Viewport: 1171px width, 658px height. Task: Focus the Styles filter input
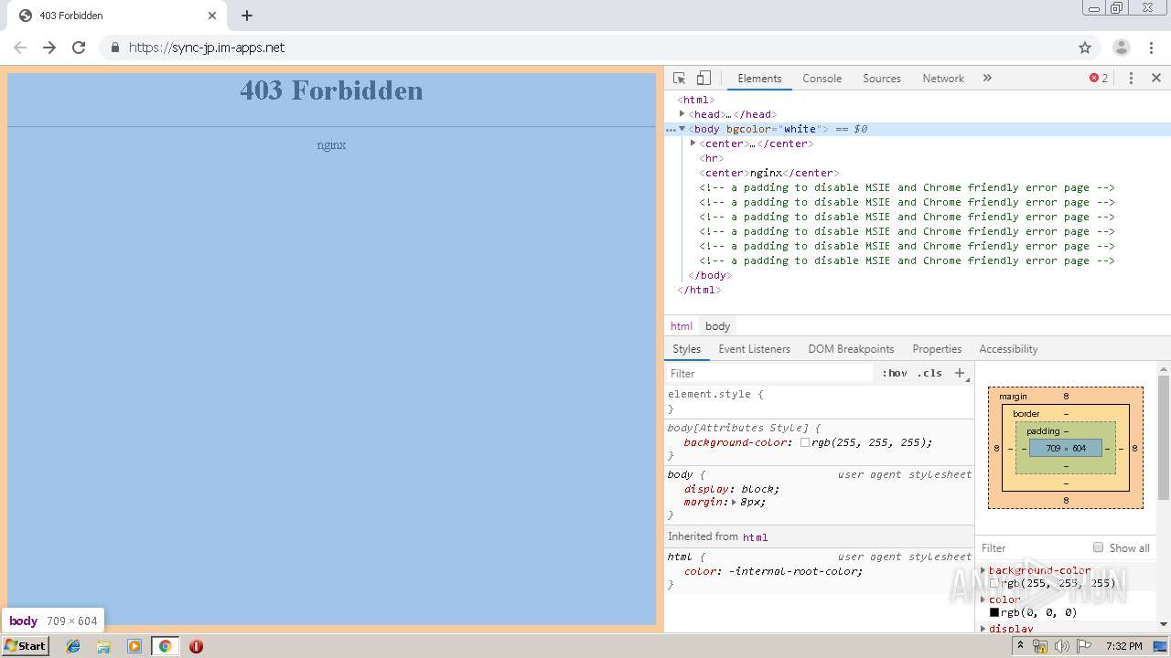770,374
